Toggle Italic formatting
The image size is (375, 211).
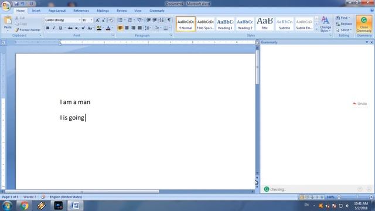[x=54, y=28]
